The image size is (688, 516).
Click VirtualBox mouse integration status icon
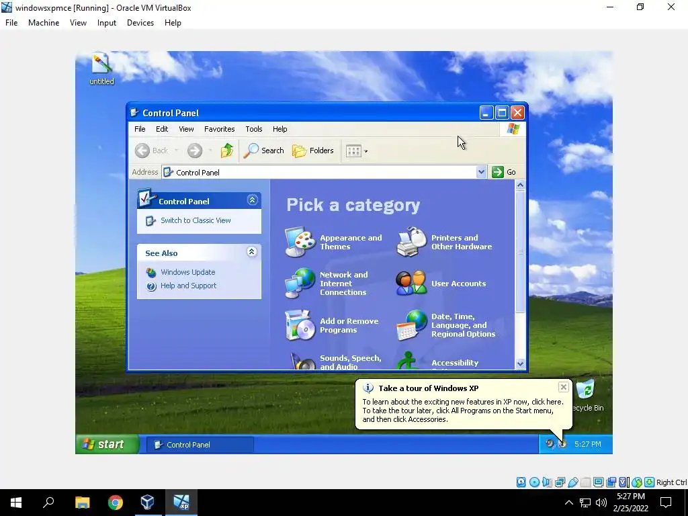pos(637,482)
